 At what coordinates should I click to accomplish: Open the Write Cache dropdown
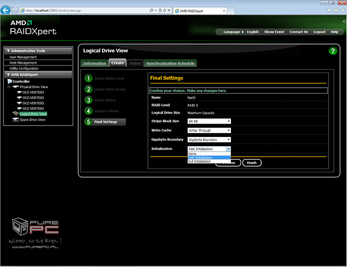click(209, 131)
